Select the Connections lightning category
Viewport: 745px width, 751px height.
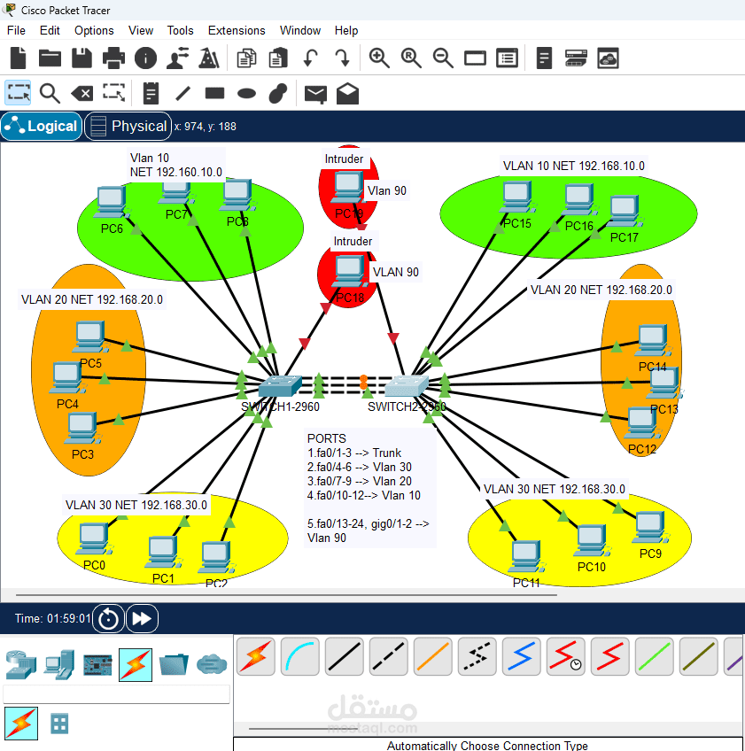pos(136,665)
